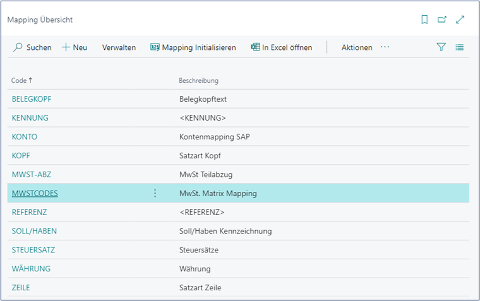Image resolution: width=480 pixels, height=301 pixels.
Task: Click In Excel öffnen
Action: tap(282, 47)
